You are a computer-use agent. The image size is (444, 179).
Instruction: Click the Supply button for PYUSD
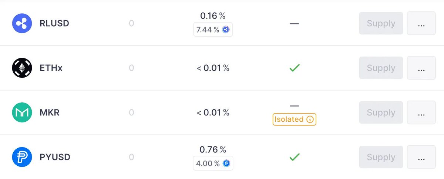(x=381, y=157)
